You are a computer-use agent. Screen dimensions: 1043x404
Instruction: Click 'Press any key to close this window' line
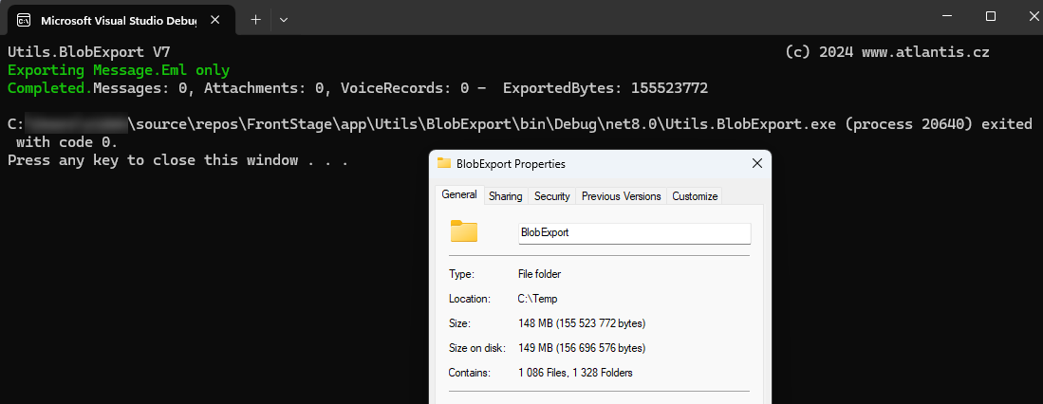point(177,160)
